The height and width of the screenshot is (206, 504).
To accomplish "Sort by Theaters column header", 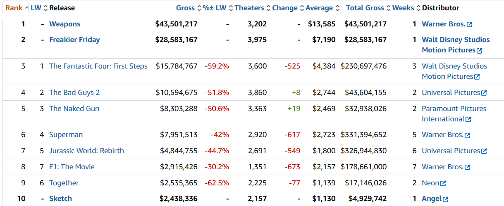I will click(x=249, y=8).
